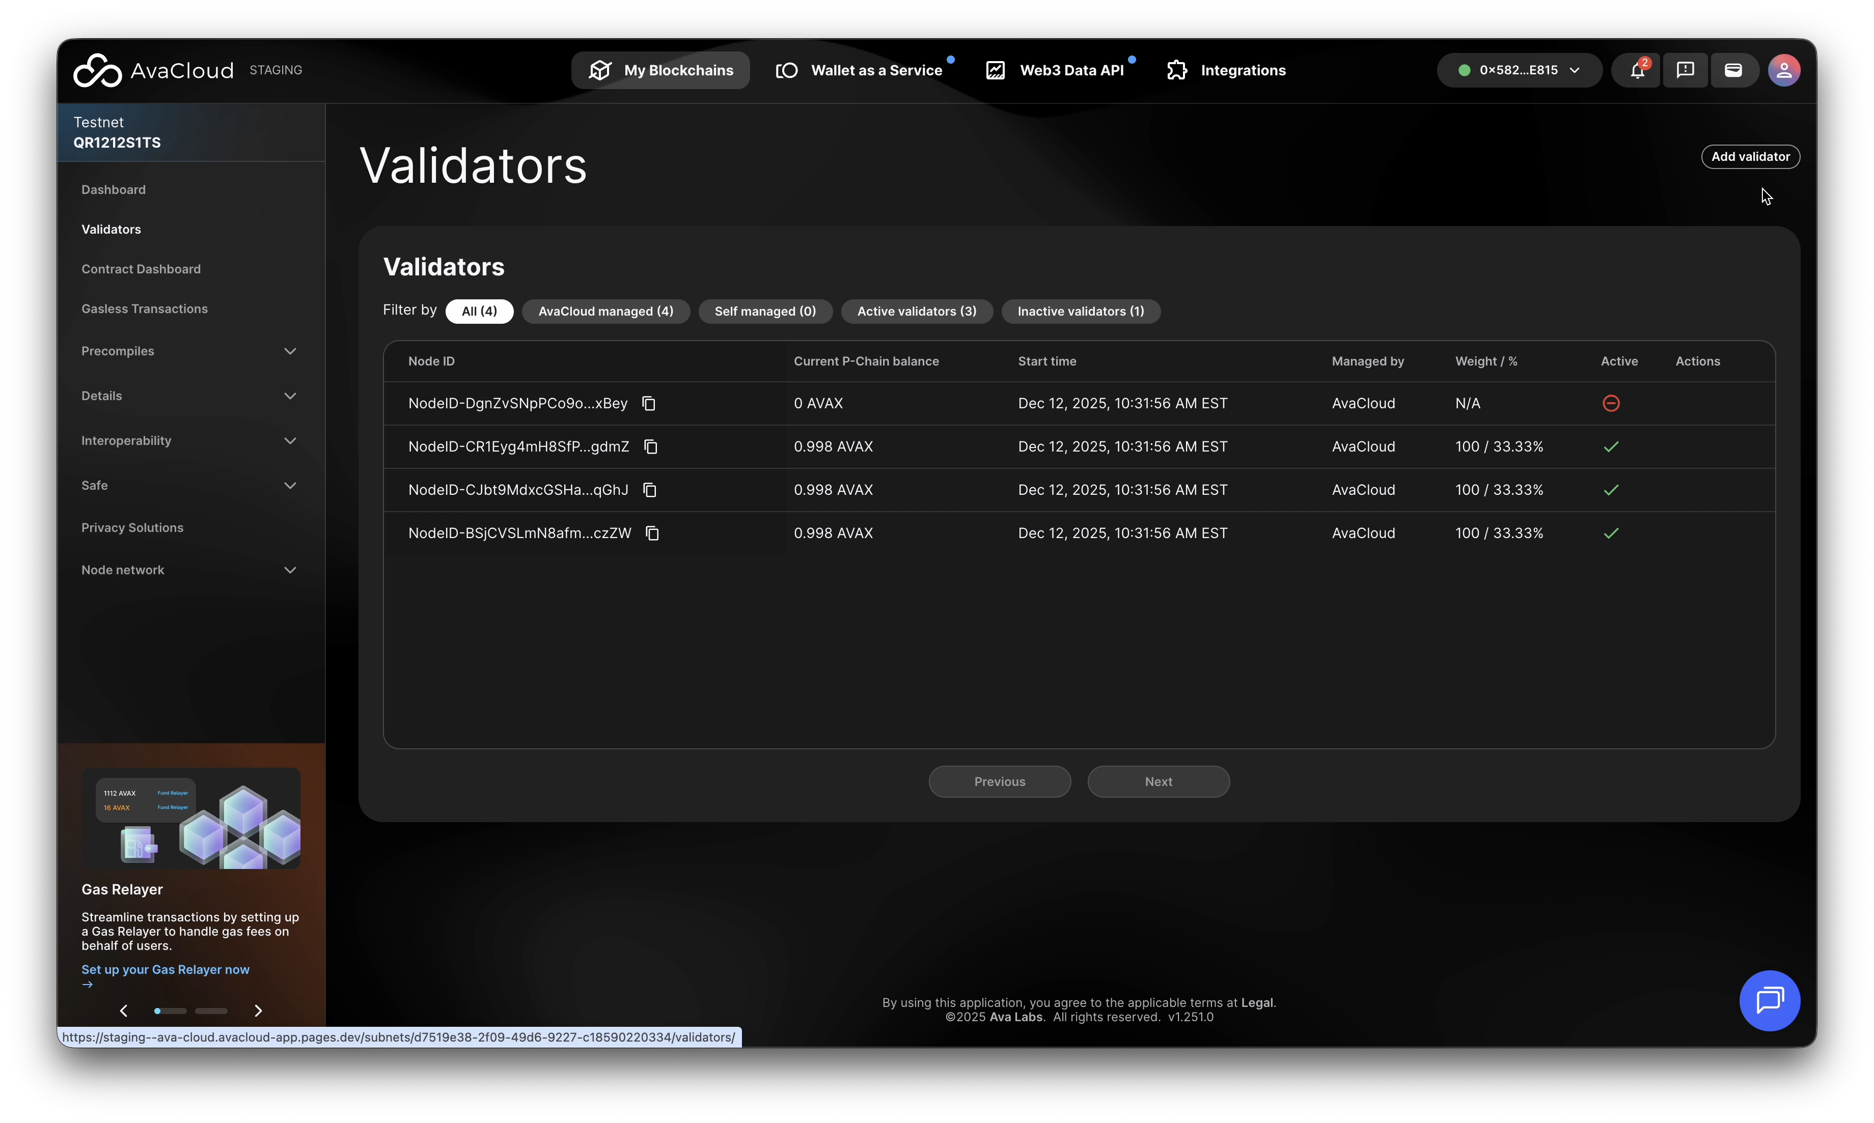Open the chat support bubble
1874x1123 pixels.
[x=1769, y=1000]
